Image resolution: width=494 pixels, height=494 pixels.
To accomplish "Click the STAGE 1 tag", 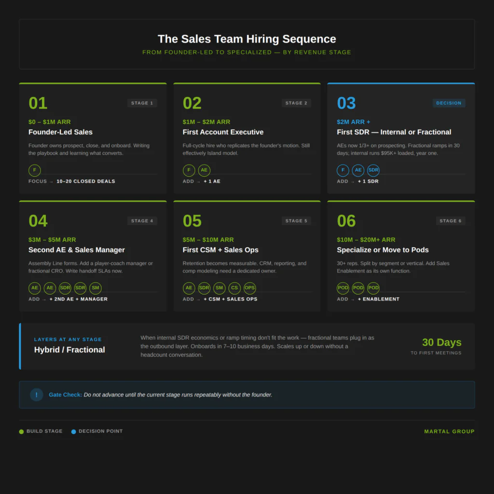I will point(142,103).
